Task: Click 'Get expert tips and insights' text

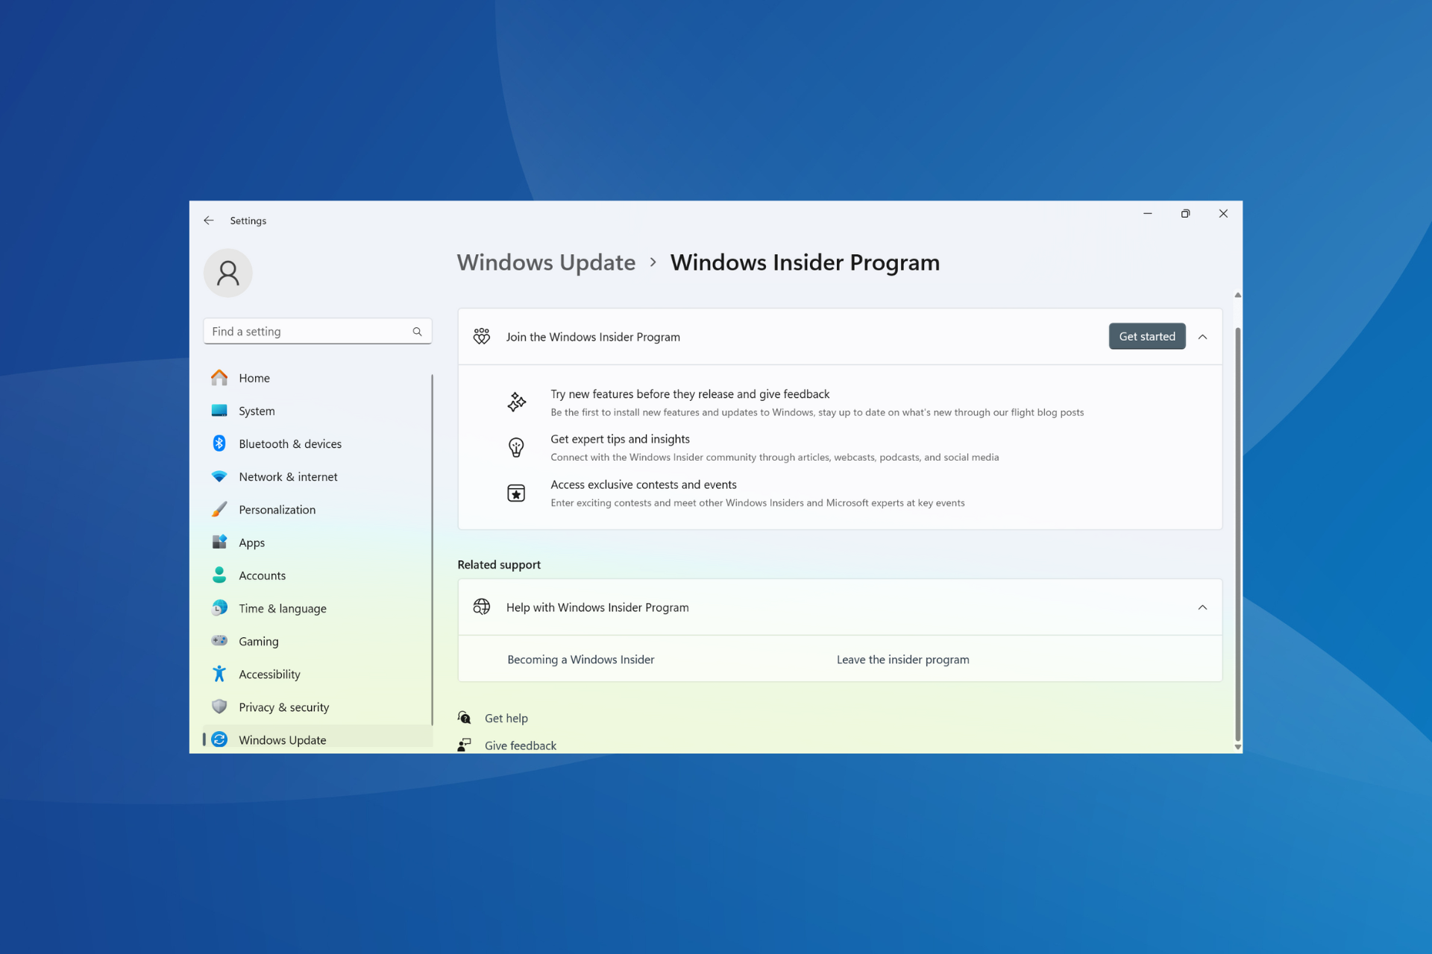Action: [620, 439]
